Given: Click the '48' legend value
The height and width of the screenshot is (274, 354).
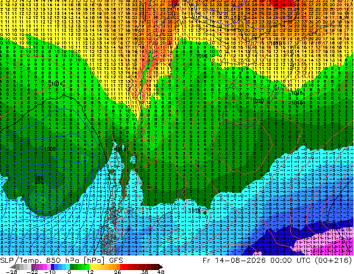Looking at the screenshot, I should click(x=161, y=272).
